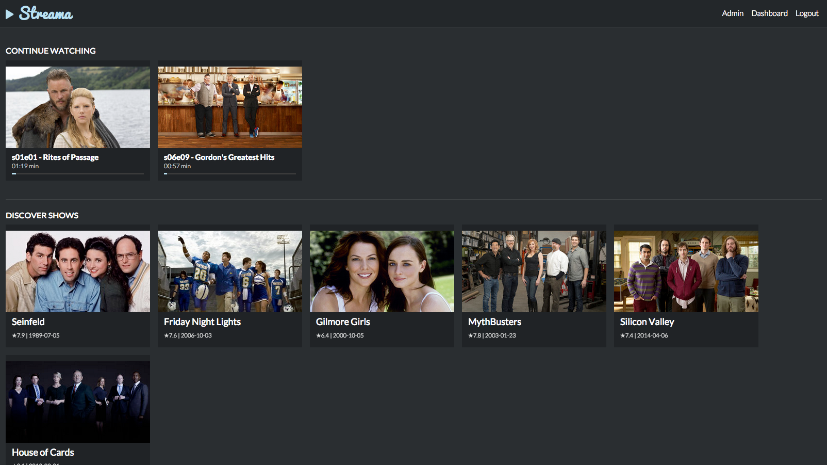Resume Rites of Passage episode thumbnail
This screenshot has width=827, height=465.
coord(78,107)
